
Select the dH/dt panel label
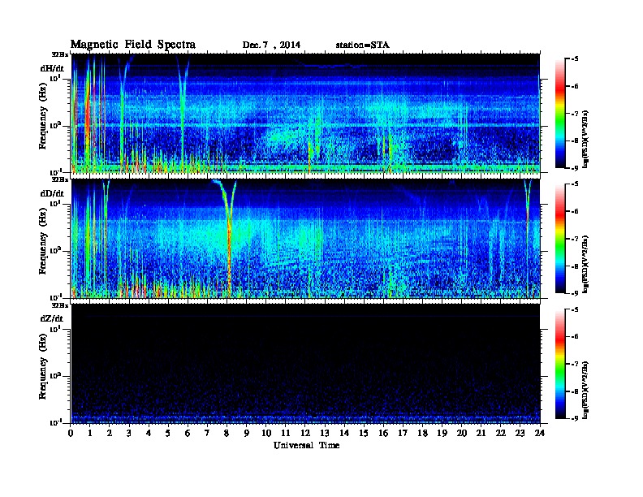[x=52, y=68]
